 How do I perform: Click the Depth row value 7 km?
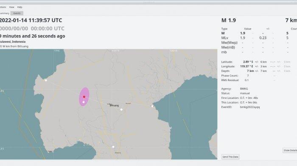coord(250,71)
